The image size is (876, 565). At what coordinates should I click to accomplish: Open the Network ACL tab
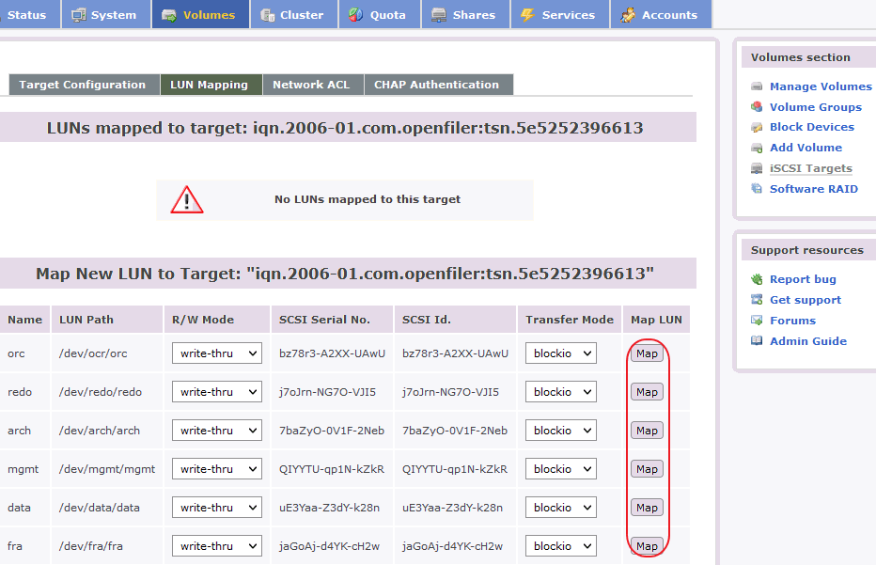pyautogui.click(x=313, y=85)
